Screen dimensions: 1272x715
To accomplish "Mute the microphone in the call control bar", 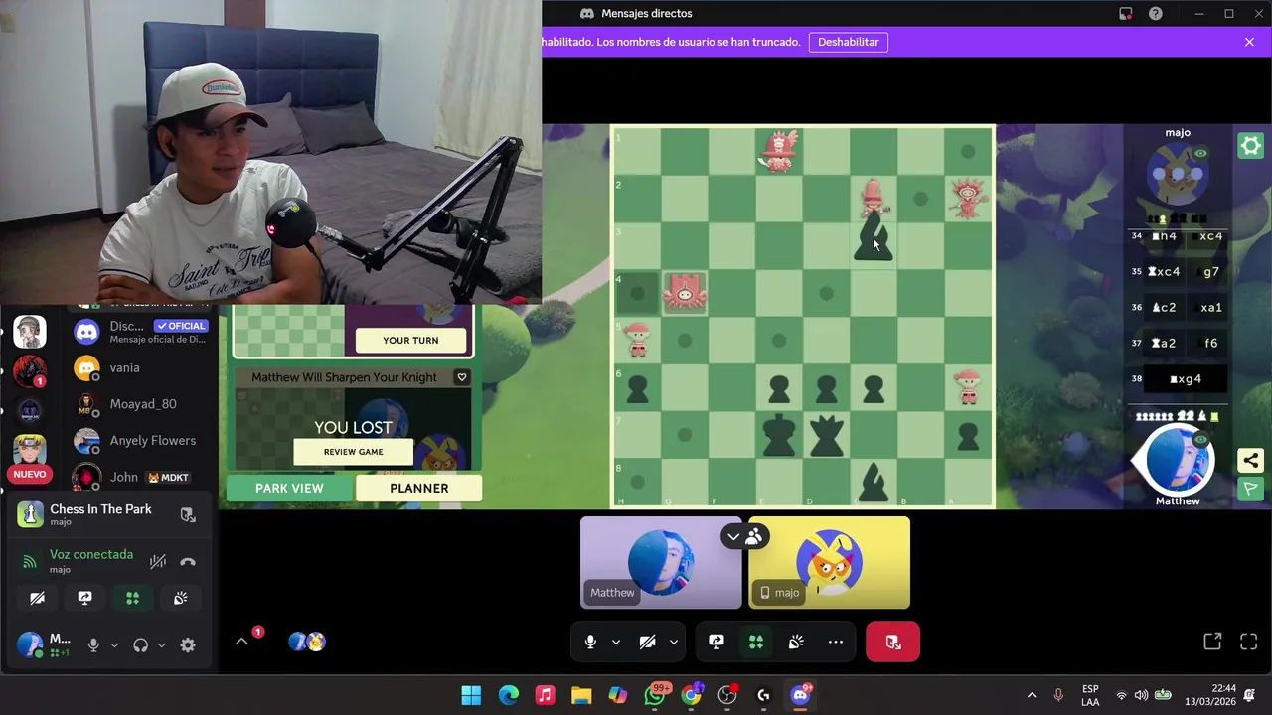I will coord(590,642).
